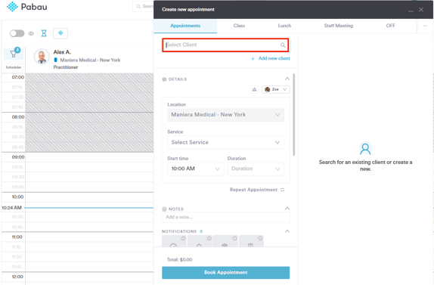Open the Select Service dropdown

coord(225,142)
